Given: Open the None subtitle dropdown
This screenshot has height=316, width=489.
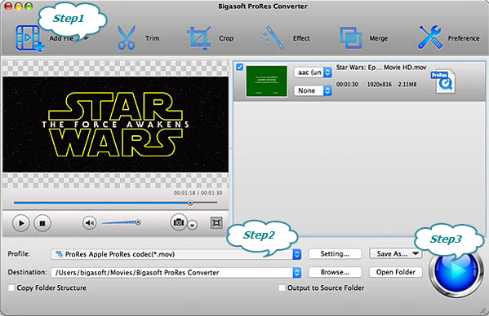Looking at the screenshot, I should 313,90.
